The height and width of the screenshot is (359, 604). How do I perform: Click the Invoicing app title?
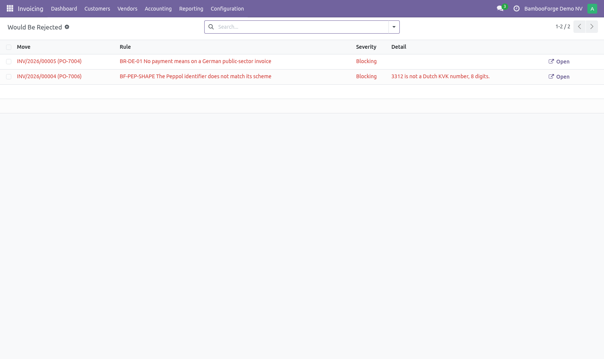coord(31,9)
